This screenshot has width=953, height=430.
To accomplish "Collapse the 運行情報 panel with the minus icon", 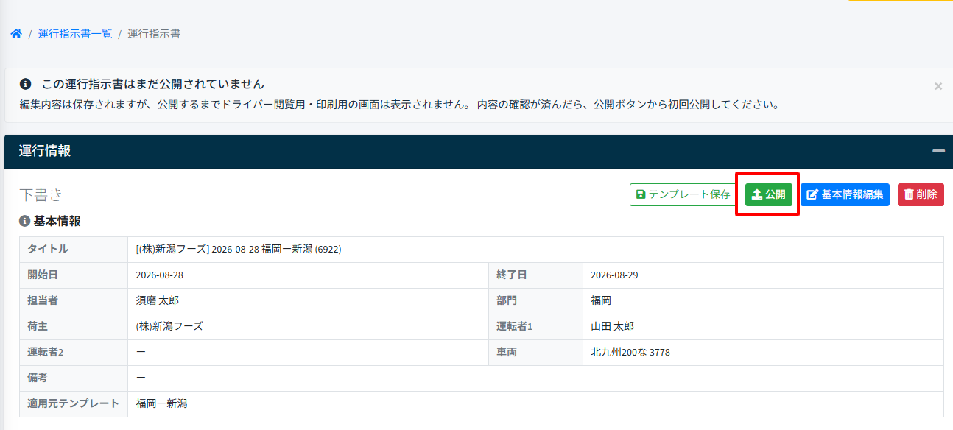I will pos(938,151).
